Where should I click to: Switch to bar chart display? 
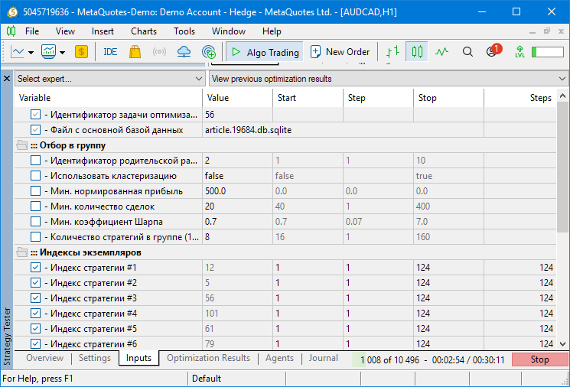[392, 52]
